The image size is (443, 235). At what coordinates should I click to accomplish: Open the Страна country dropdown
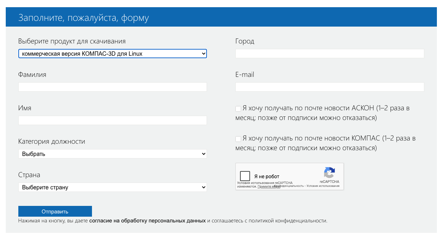(112, 187)
